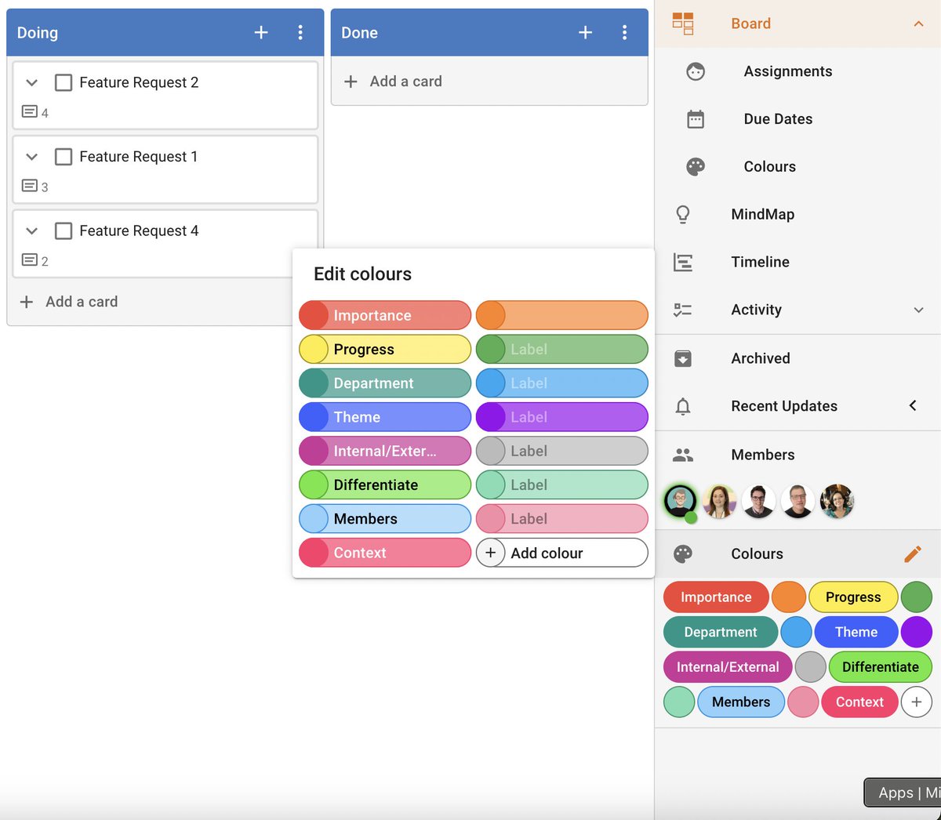941x820 pixels.
Task: Click the Activity checklist icon
Action: tap(683, 310)
